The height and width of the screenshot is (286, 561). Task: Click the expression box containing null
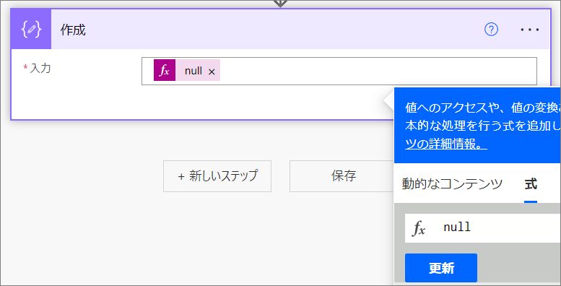[x=482, y=227]
